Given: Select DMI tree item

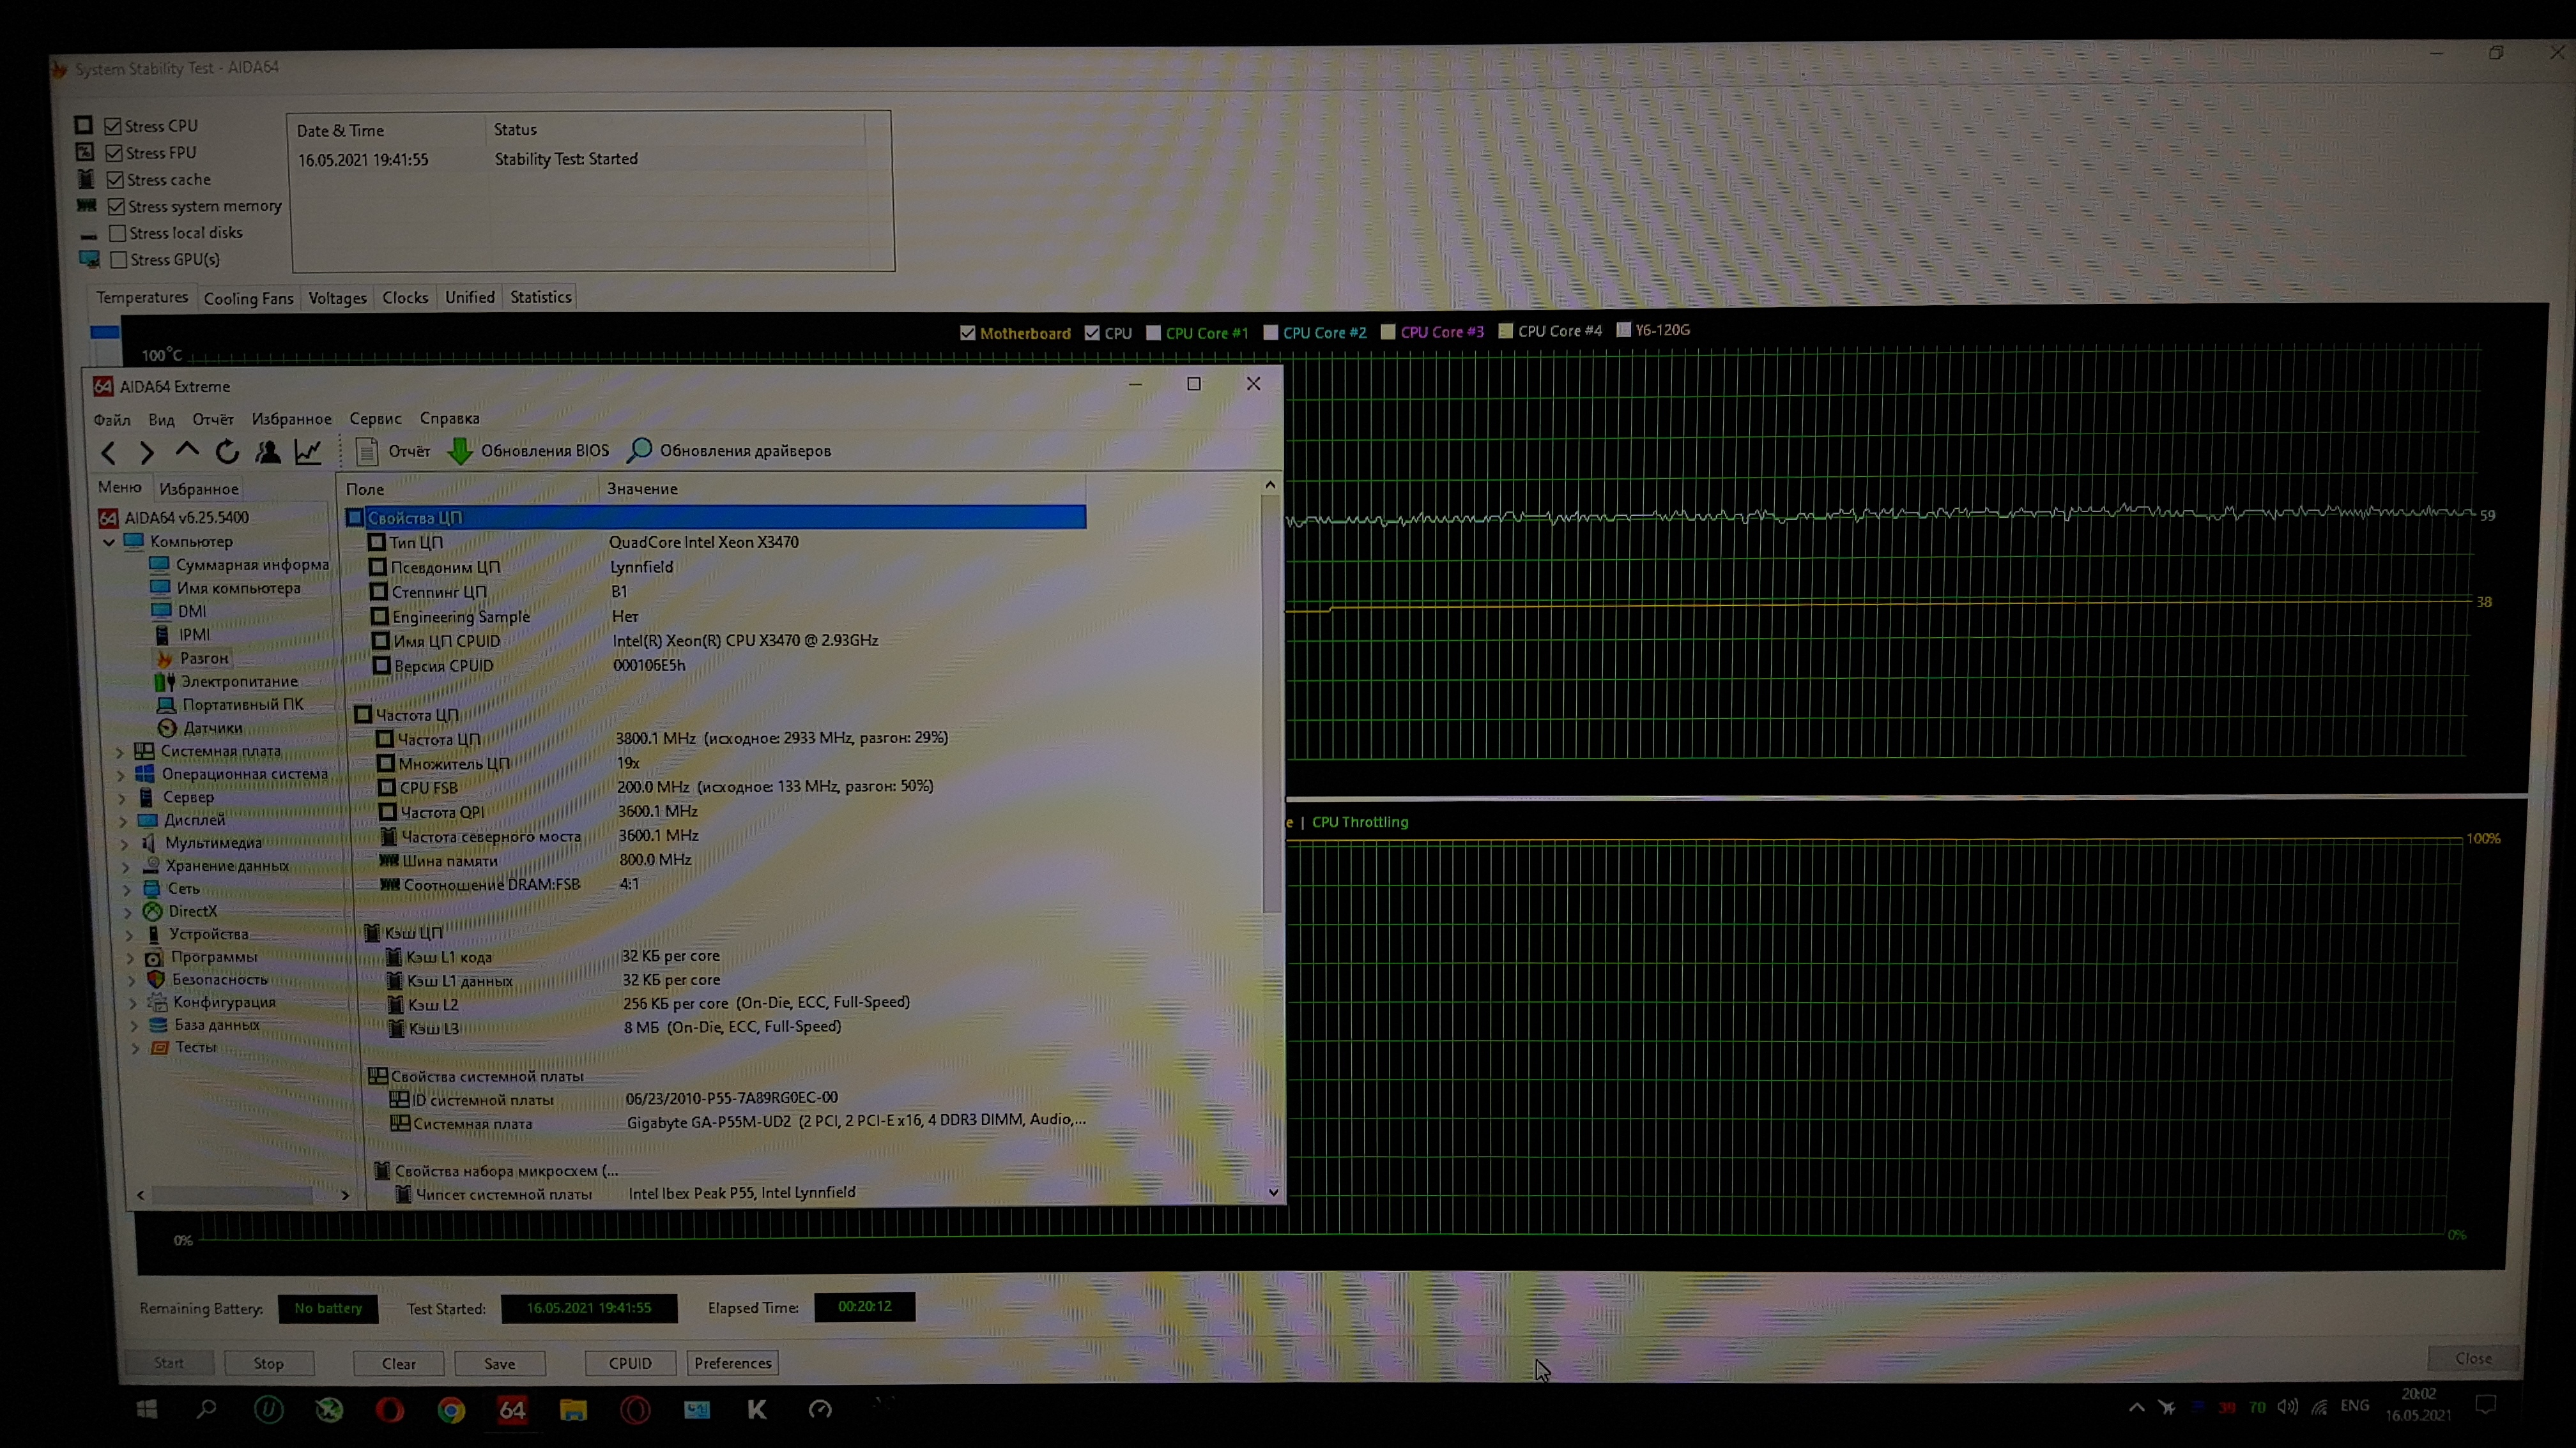Looking at the screenshot, I should pos(179,610).
